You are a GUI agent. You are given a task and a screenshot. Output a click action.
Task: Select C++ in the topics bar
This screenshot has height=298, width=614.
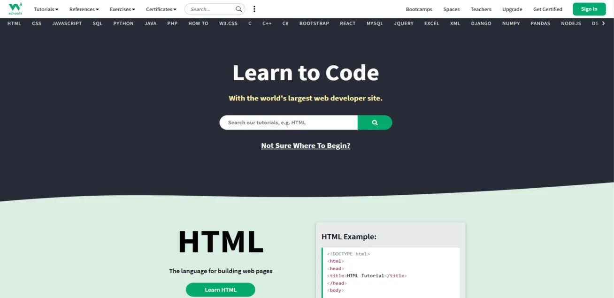point(267,23)
